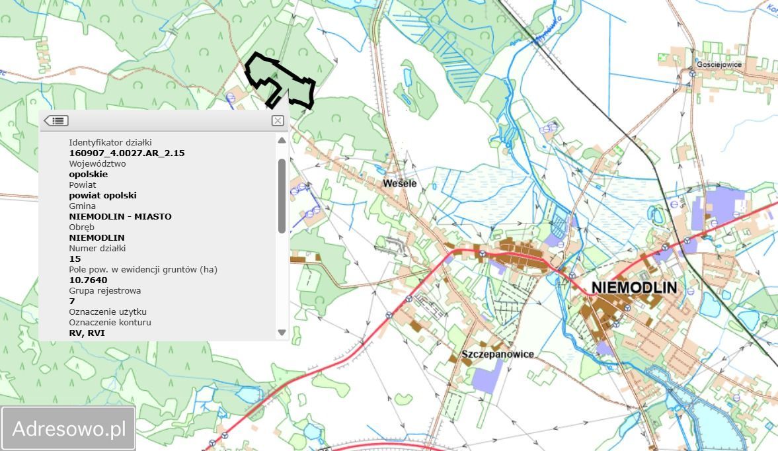Select the Grupa rejestrowa value 7
The image size is (778, 451).
(x=72, y=301)
